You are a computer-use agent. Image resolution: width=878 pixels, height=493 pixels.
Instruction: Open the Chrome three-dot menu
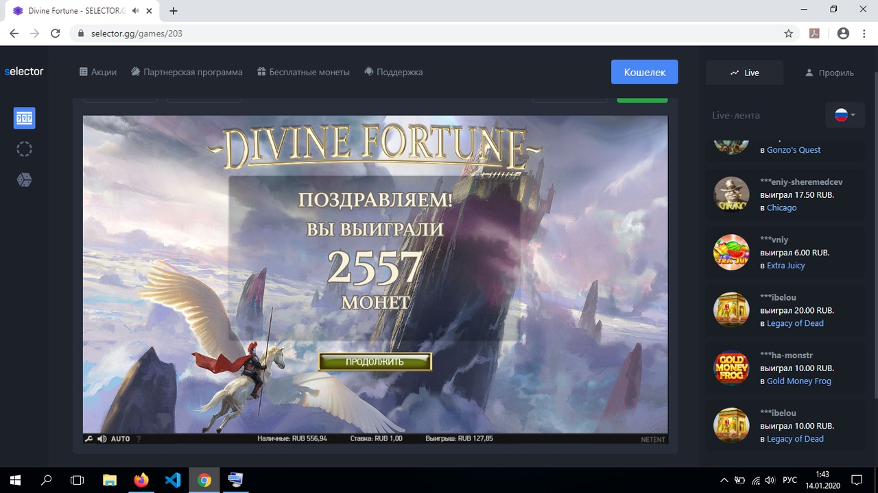(x=864, y=33)
